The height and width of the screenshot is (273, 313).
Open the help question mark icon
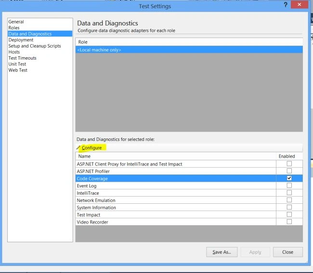pyautogui.click(x=286, y=5)
